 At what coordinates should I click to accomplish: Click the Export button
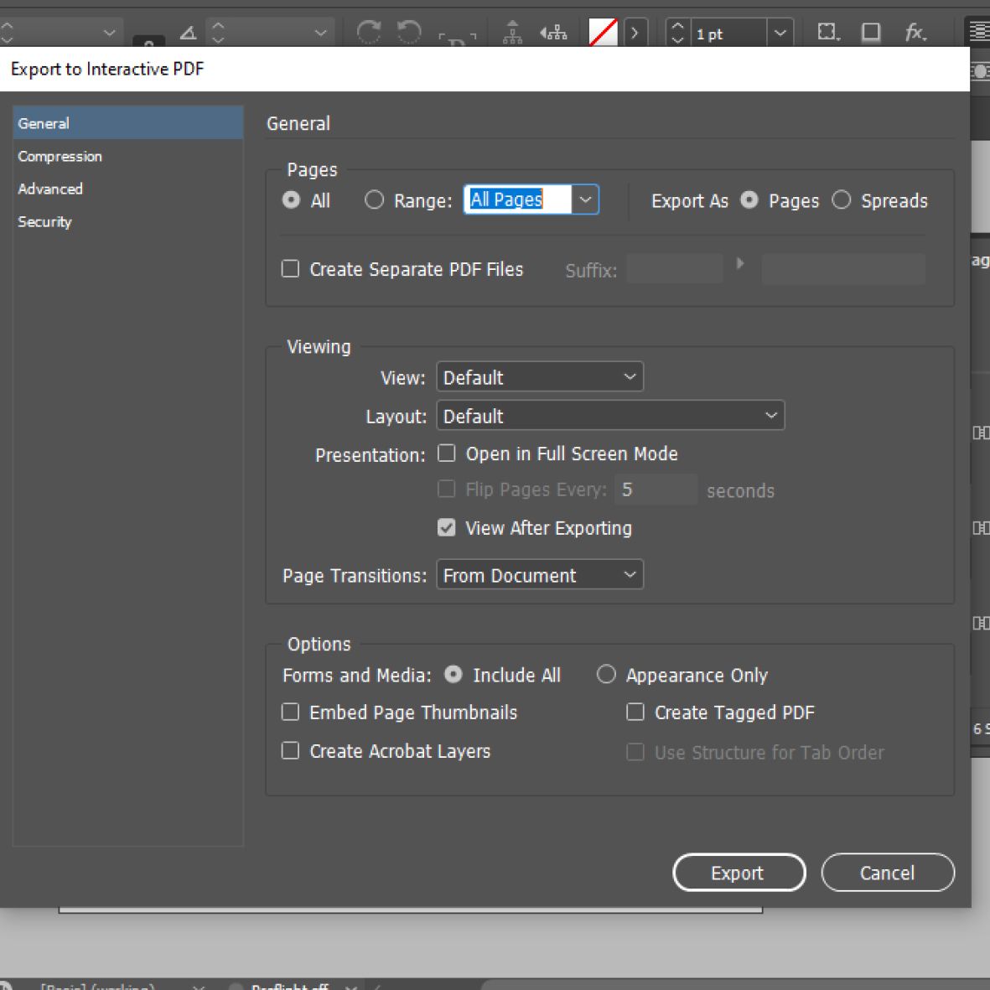[x=739, y=873]
